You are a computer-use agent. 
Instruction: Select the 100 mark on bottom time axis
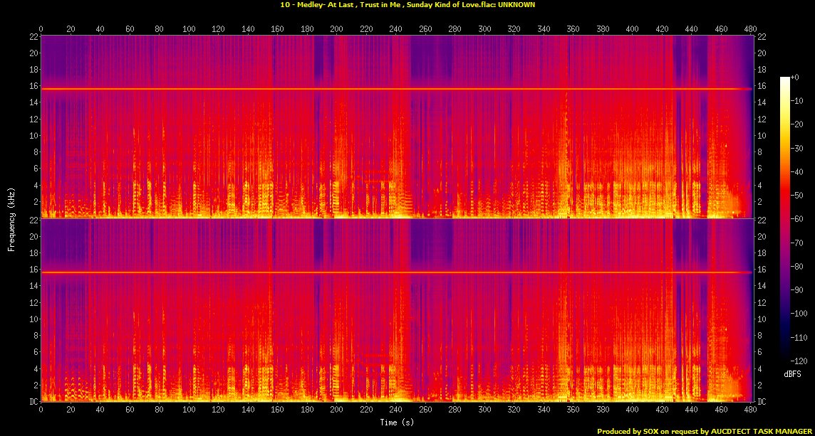(x=189, y=410)
